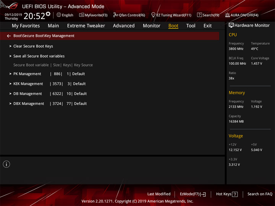275x206 pixels.
Task: Click the Boot\Secure Boot\Key Management breadcrumb
Action: tap(44, 36)
